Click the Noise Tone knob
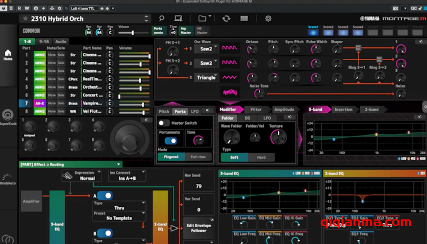This screenshot has width=427, height=244. pos(259,94)
